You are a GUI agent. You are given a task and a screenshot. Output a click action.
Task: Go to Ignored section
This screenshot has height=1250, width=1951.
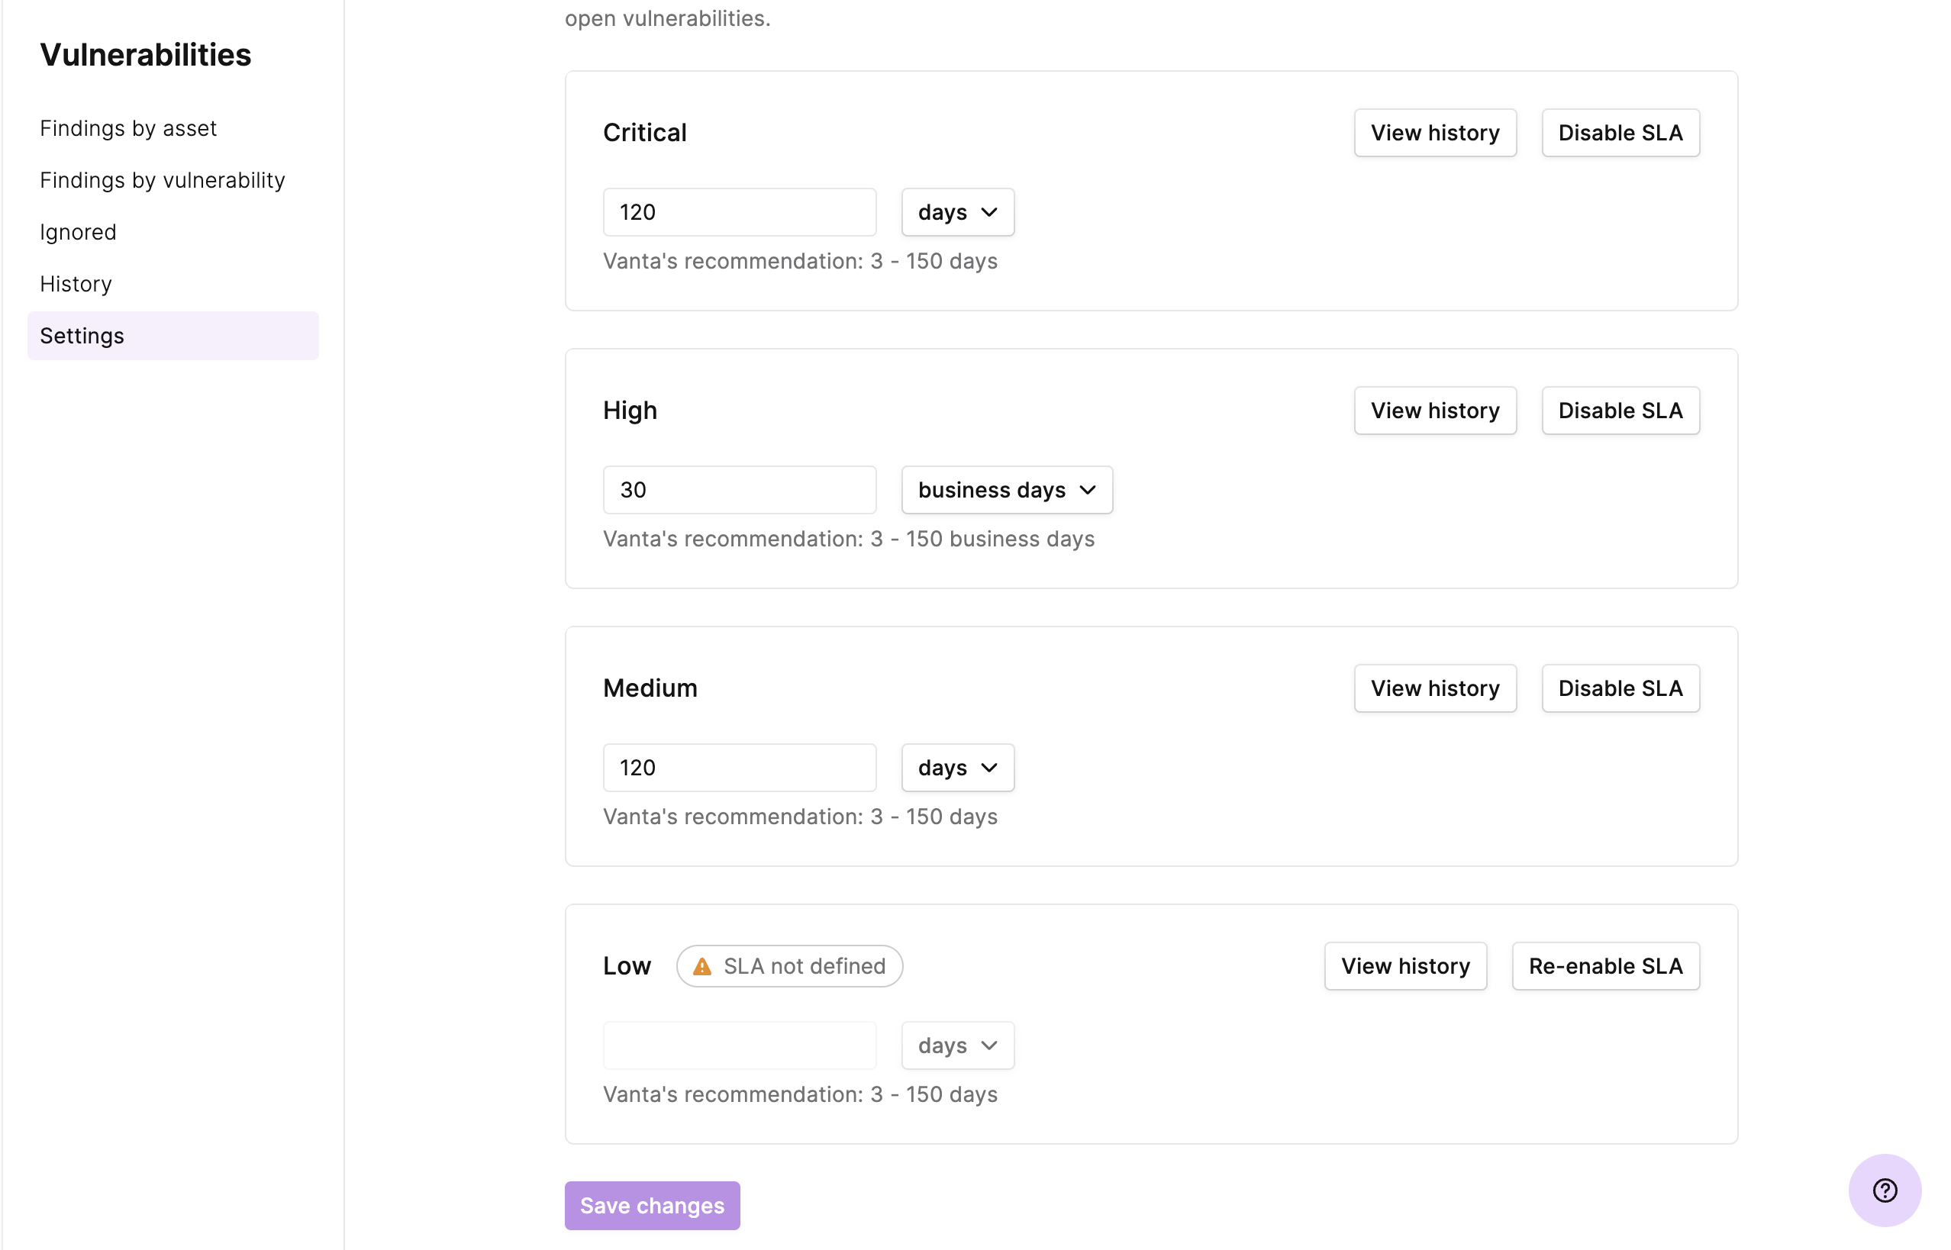pyautogui.click(x=78, y=232)
